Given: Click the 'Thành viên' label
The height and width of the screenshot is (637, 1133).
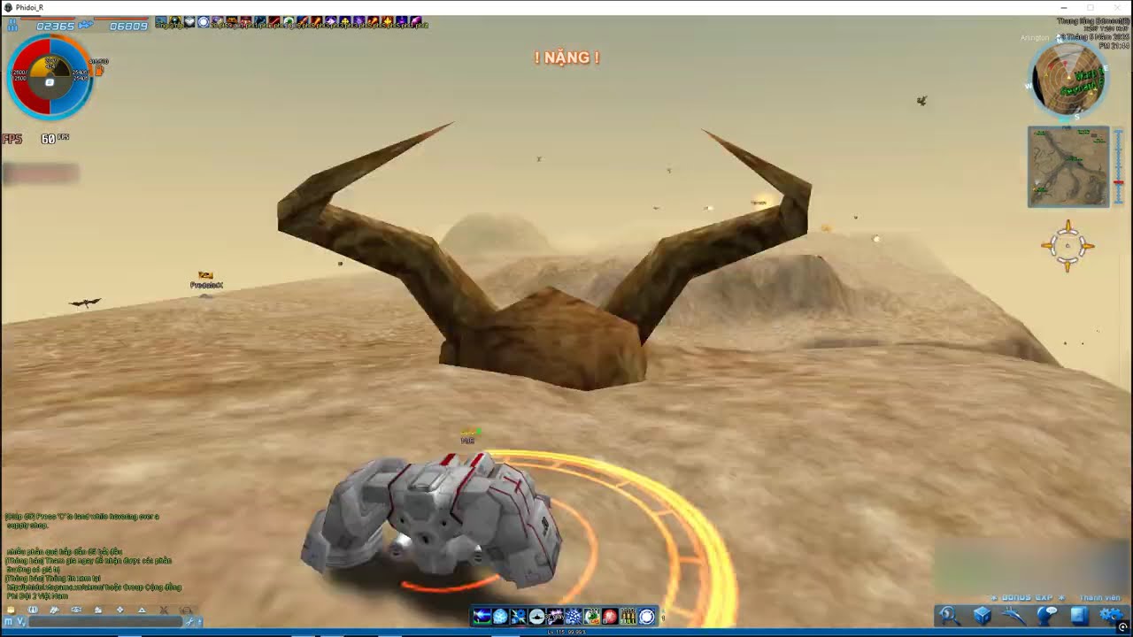Looking at the screenshot, I should coord(1098,598).
